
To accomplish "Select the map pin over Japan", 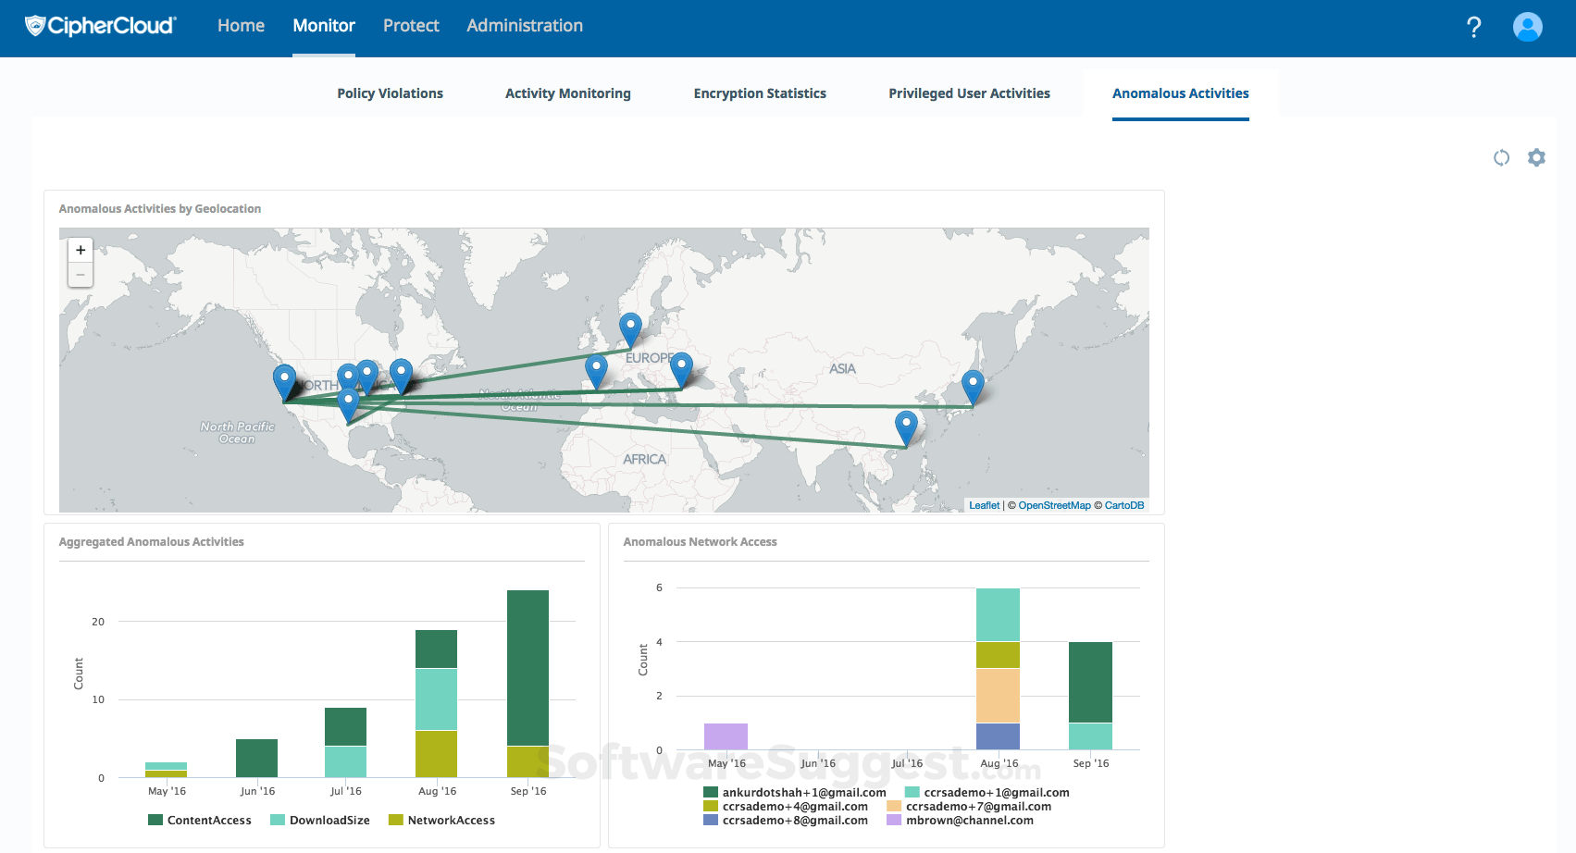I will coord(973,385).
